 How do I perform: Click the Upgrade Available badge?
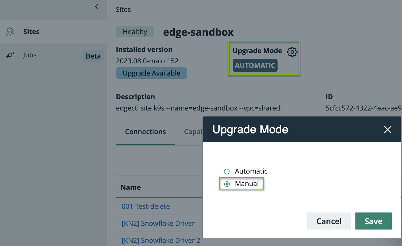(151, 73)
